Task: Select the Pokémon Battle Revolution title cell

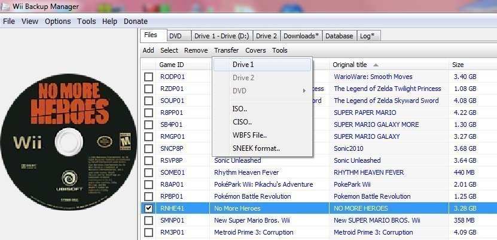Action: pos(252,196)
